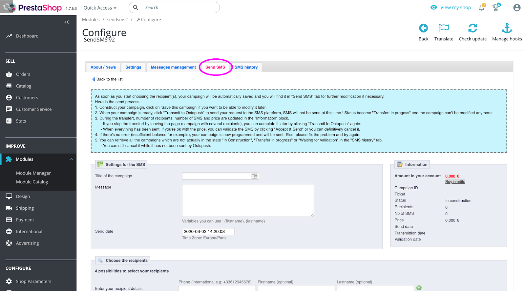Image resolution: width=525 pixels, height=291 pixels.
Task: Click the Back arrow button
Action: [x=423, y=32]
